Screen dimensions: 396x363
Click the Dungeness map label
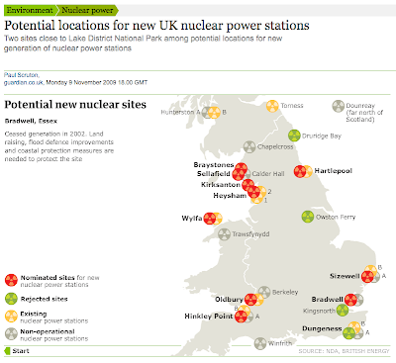(322, 328)
